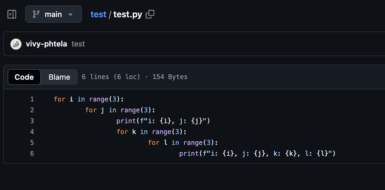Image resolution: width=385 pixels, height=190 pixels.
Task: Click the 'for k in range(3):' code line
Action: (151, 132)
